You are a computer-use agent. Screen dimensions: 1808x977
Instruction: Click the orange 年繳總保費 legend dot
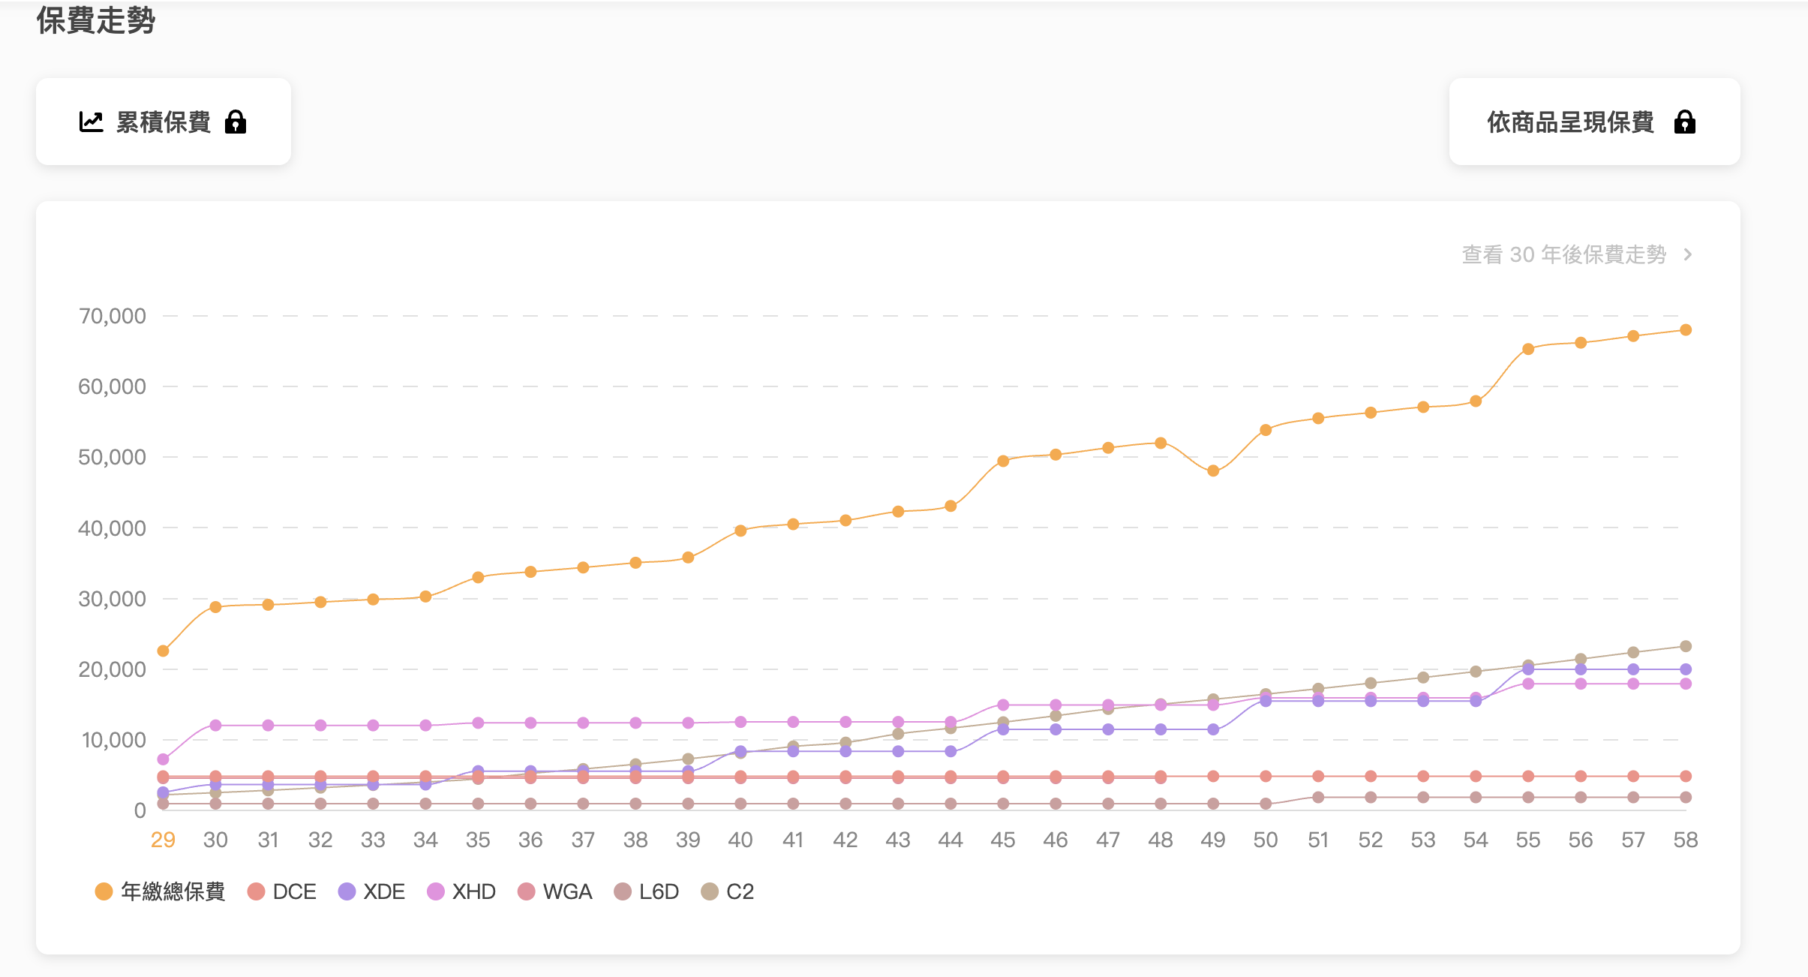click(x=104, y=891)
